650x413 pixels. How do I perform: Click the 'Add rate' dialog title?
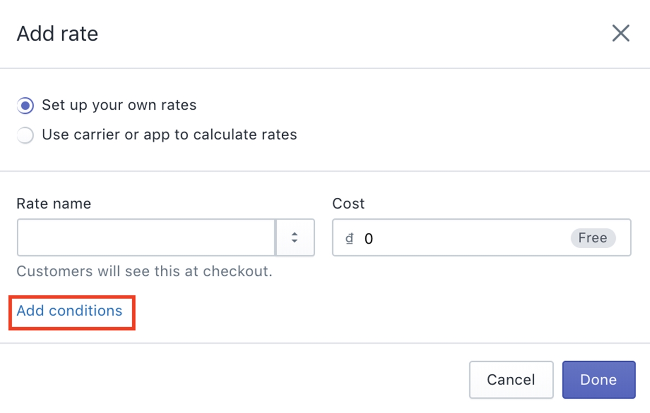57,34
